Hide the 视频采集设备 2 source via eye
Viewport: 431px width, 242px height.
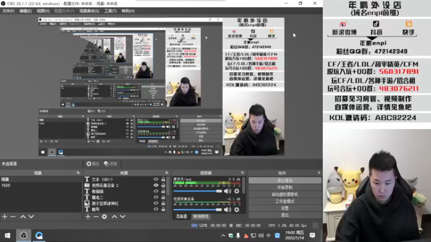point(156,185)
